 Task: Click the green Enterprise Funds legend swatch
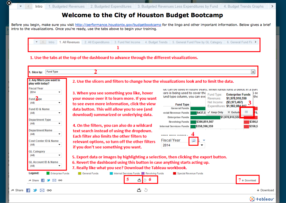click(48, 173)
